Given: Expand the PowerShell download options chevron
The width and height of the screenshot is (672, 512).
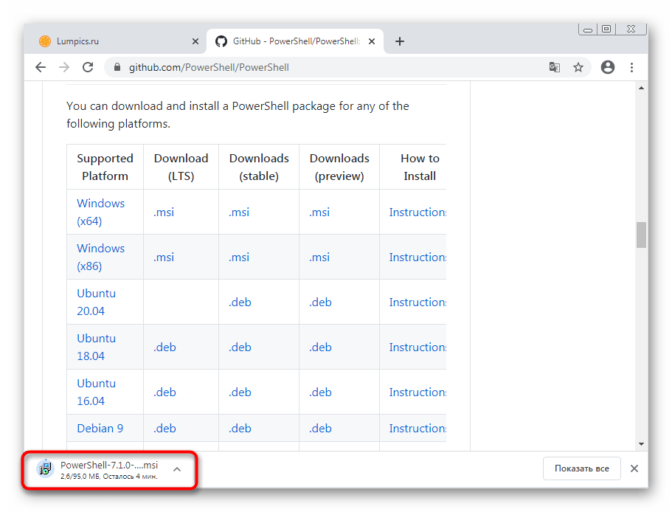Looking at the screenshot, I should (x=177, y=468).
